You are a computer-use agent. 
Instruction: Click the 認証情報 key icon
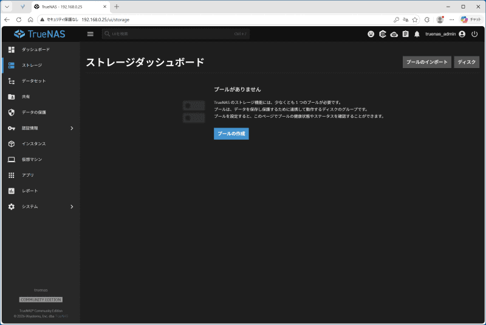(x=12, y=128)
